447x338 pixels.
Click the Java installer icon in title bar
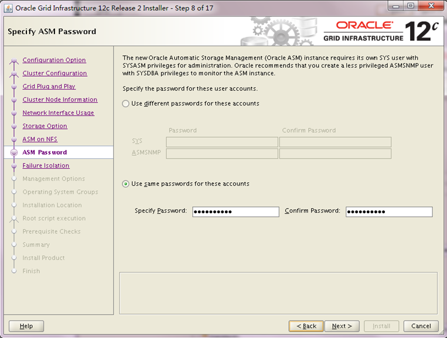click(x=8, y=8)
